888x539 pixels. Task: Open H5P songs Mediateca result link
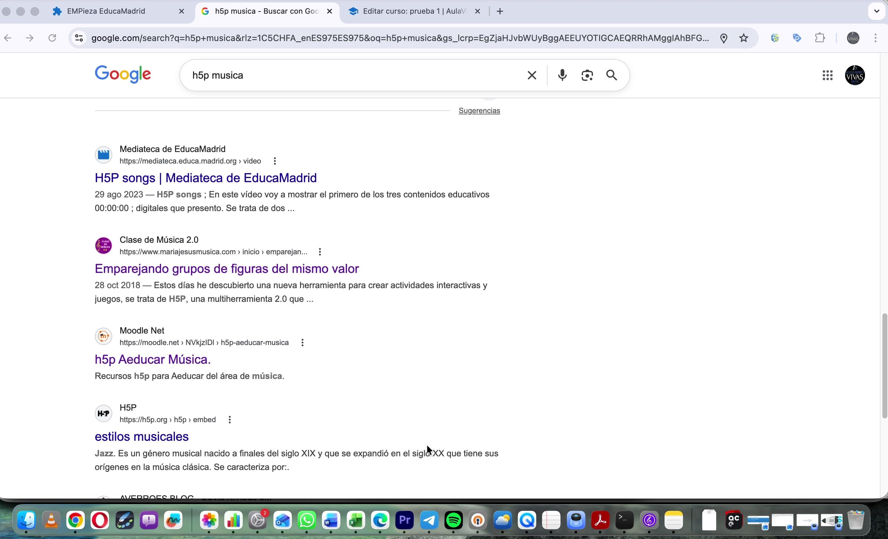[x=206, y=177]
